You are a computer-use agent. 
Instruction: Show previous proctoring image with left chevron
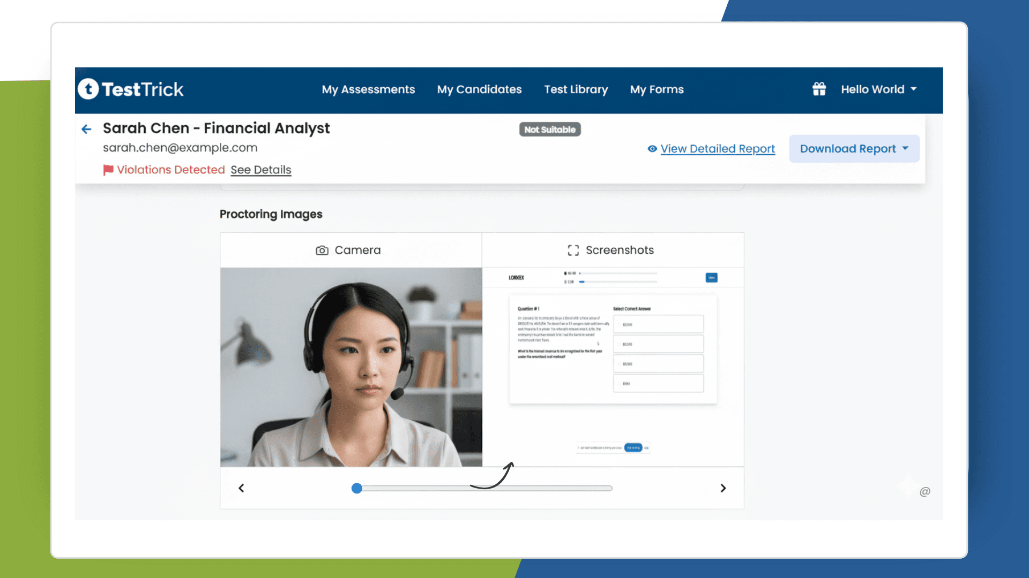pos(241,488)
